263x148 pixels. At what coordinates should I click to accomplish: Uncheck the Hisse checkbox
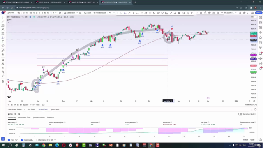tap(9, 140)
